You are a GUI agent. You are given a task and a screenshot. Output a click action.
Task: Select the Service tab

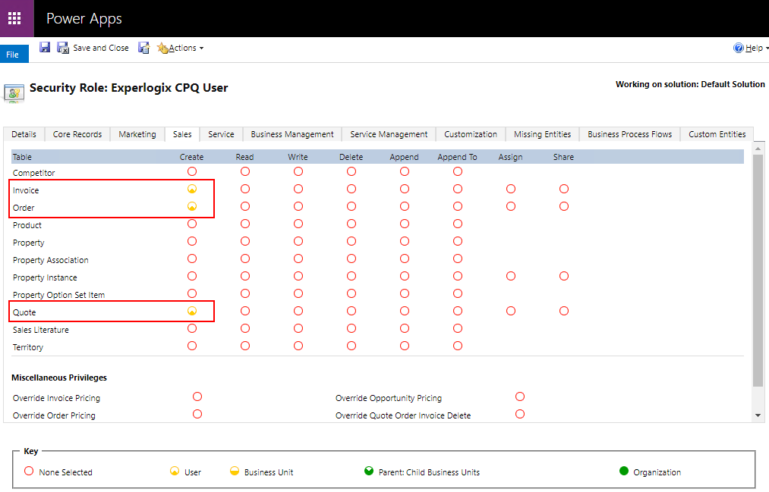point(221,134)
